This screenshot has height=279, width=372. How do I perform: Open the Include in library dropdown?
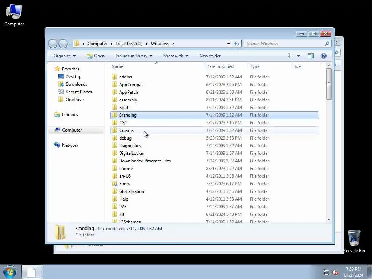[134, 56]
